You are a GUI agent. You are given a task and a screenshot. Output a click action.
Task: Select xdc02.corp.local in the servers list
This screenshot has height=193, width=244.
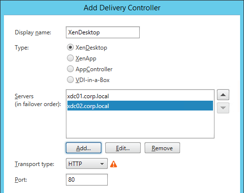tap(140, 106)
